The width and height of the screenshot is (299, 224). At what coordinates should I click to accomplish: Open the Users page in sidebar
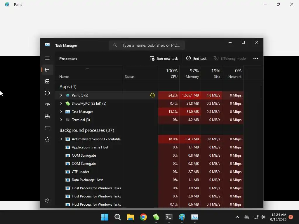click(47, 116)
